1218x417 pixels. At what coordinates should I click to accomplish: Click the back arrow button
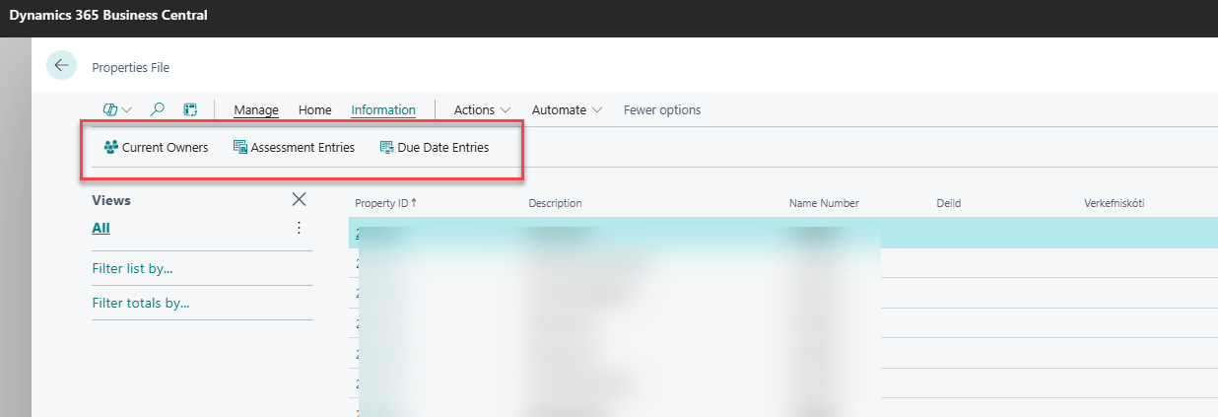[x=62, y=65]
